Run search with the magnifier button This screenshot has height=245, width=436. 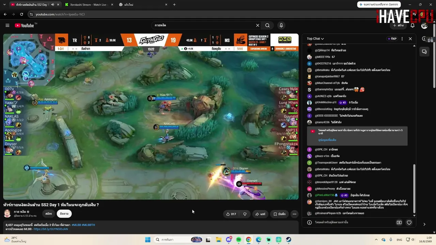[x=267, y=25]
